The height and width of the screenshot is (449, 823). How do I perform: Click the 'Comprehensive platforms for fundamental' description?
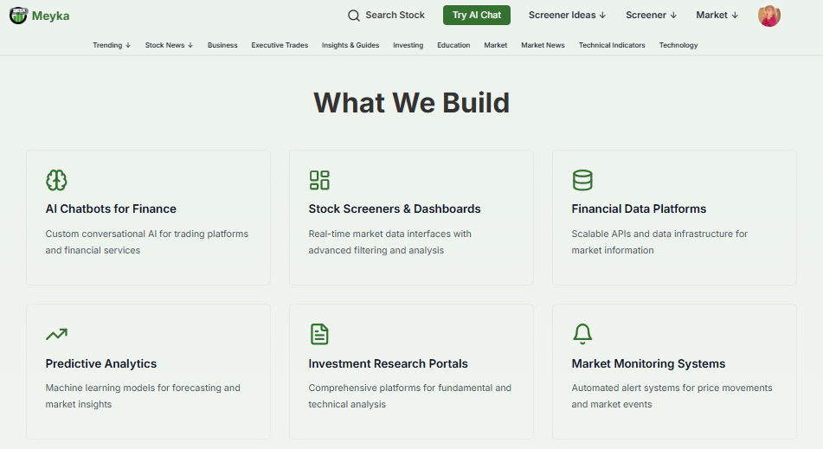[x=410, y=396]
